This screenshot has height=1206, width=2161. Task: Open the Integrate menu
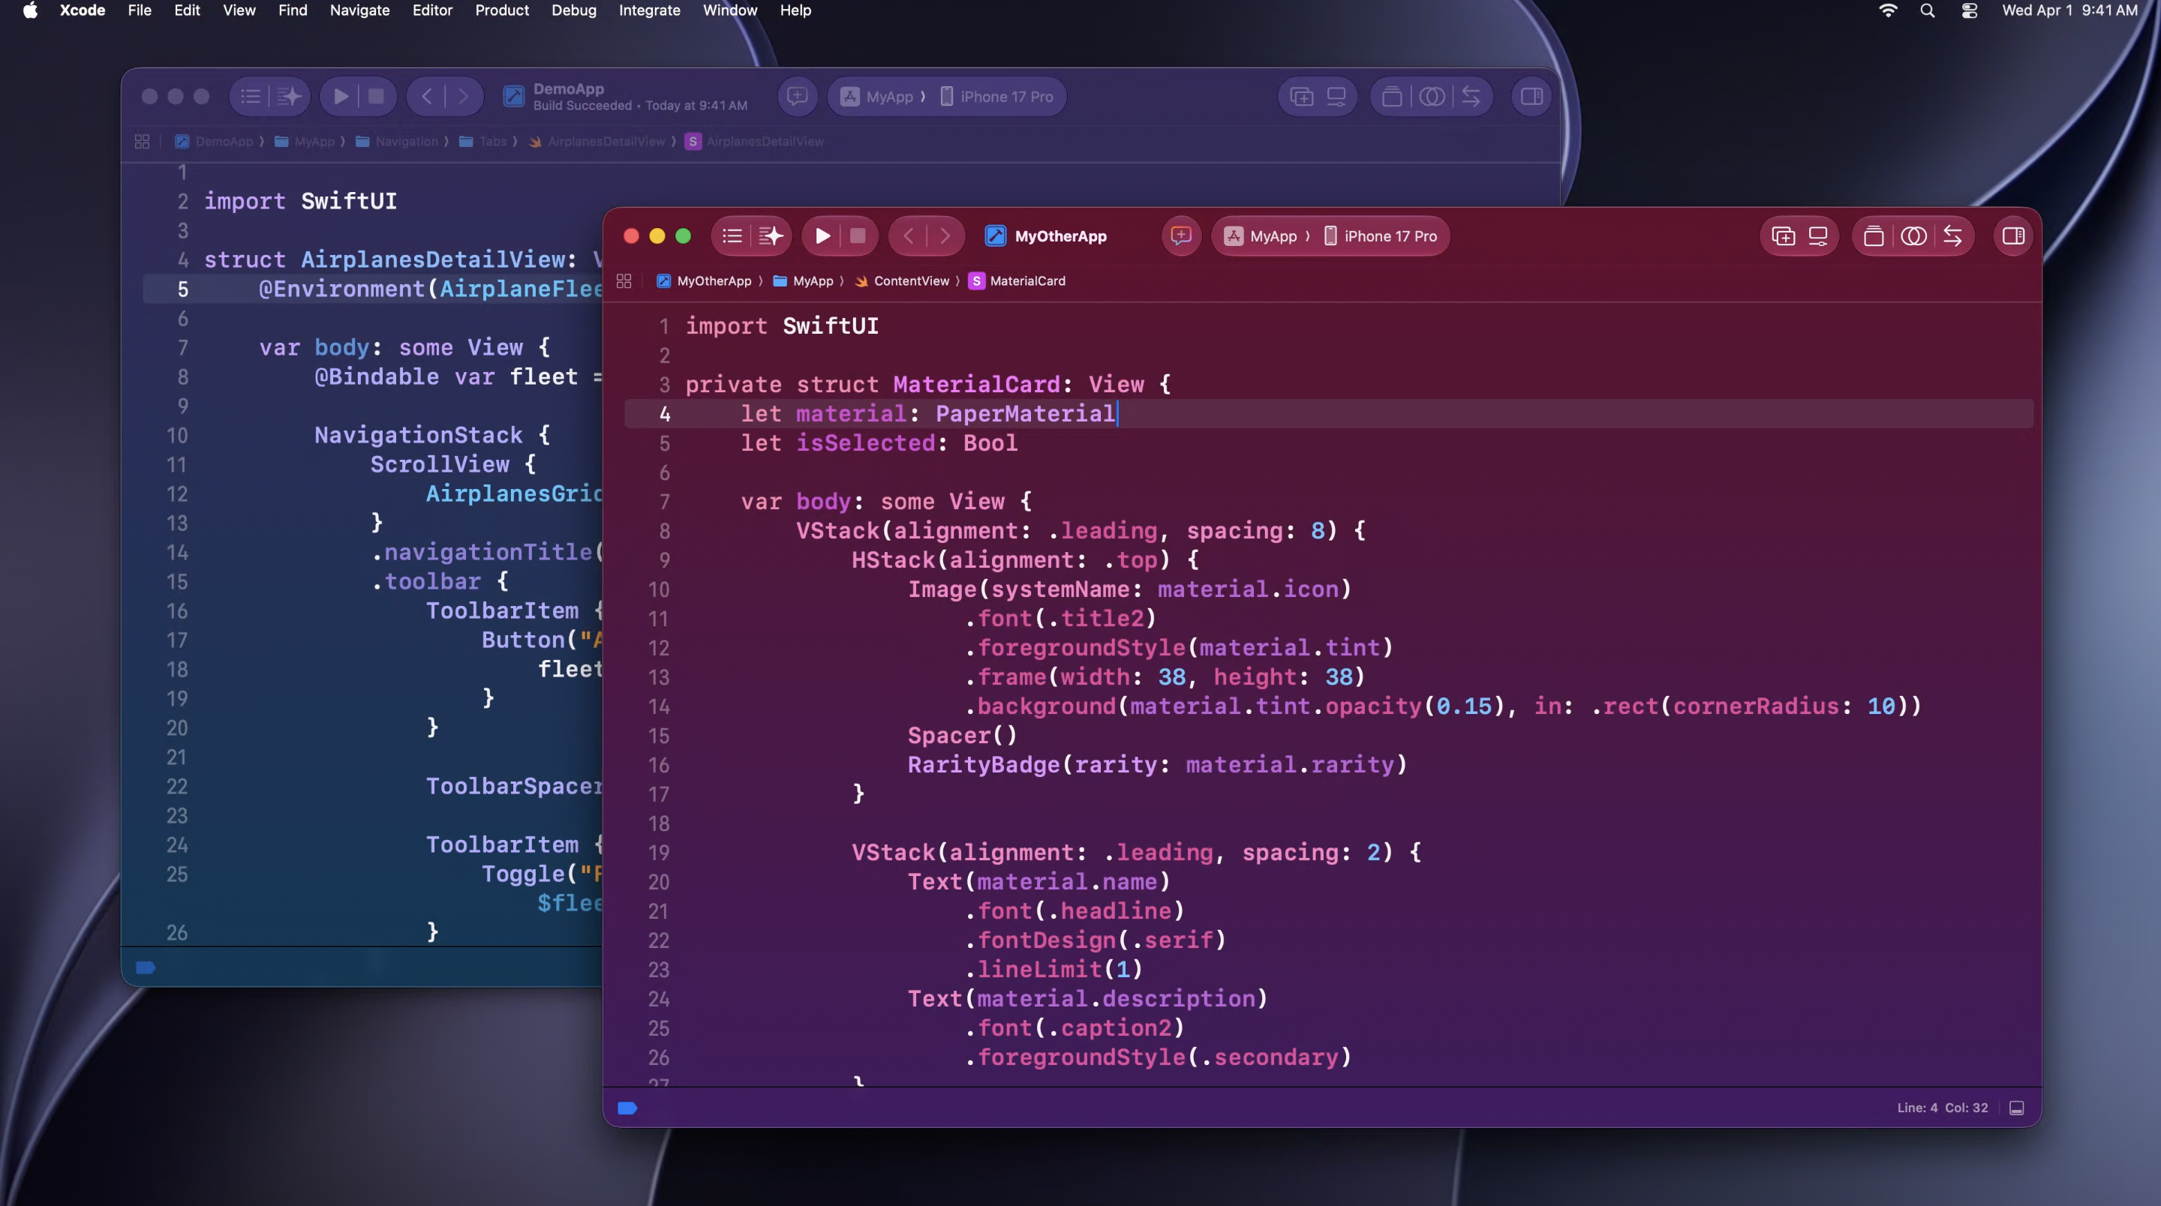coord(649,10)
